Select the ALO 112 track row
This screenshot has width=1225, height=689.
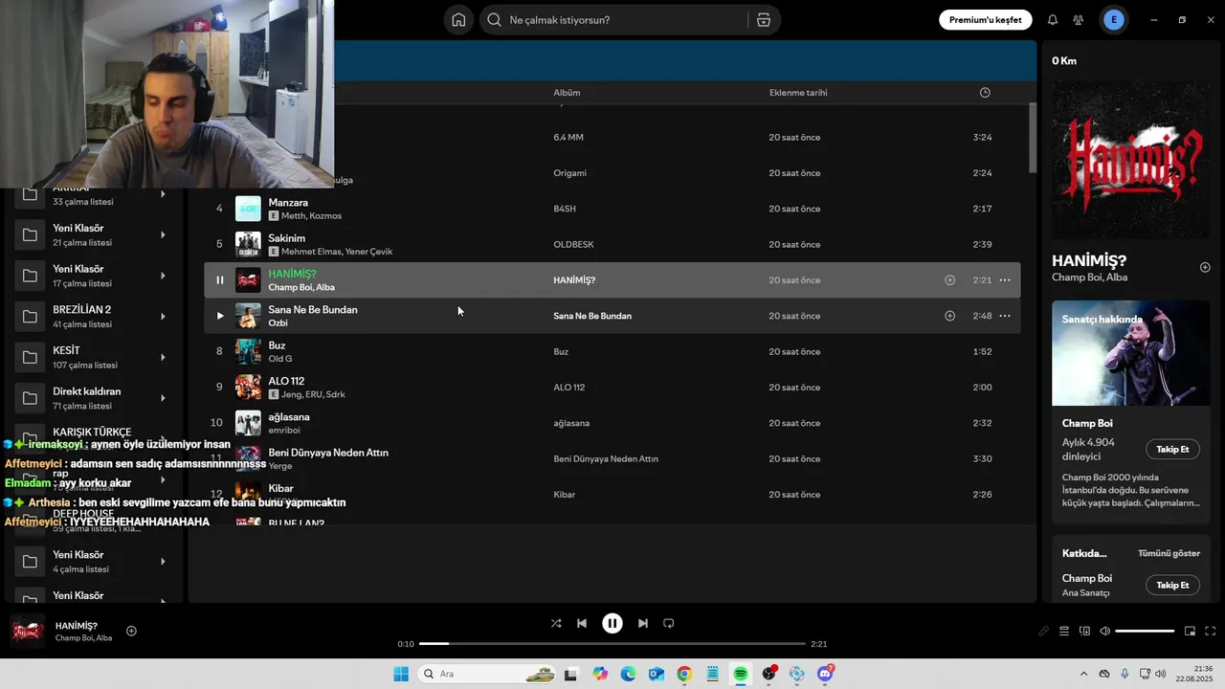coord(612,388)
